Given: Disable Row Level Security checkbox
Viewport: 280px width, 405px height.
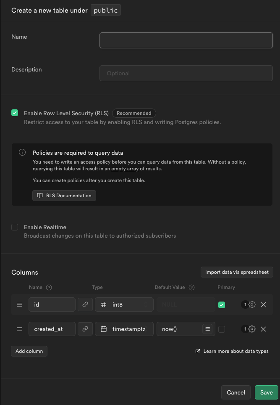Looking at the screenshot, I should 15,113.
